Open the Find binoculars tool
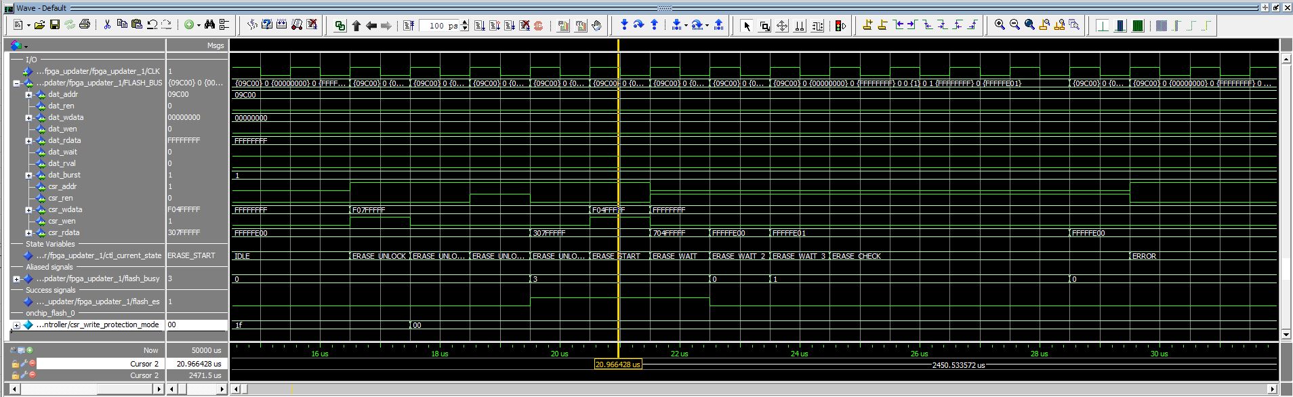The image size is (1293, 397). pos(209,25)
